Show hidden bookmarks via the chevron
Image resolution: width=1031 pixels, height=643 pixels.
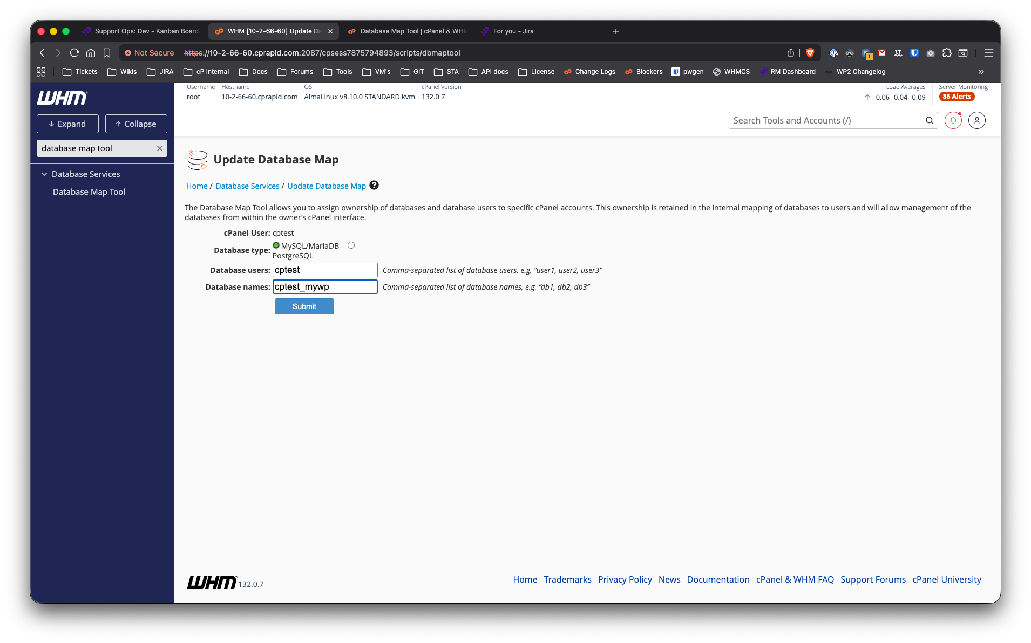pyautogui.click(x=981, y=72)
